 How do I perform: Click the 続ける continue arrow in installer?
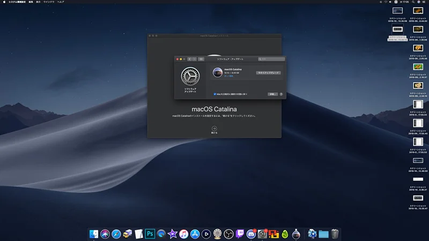point(214,128)
